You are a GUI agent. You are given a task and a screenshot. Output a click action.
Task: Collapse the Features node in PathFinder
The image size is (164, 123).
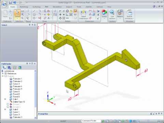[x=3, y=76]
